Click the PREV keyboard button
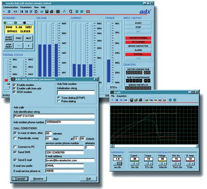 tap(18, 38)
